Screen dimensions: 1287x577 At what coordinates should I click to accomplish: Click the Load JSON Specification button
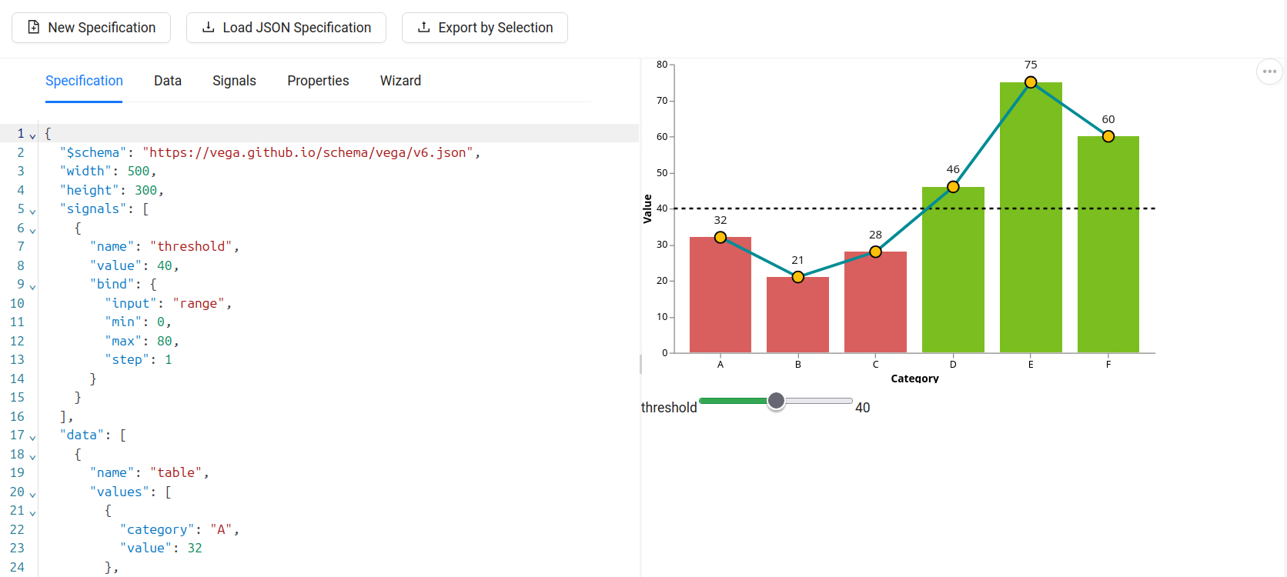(x=286, y=28)
